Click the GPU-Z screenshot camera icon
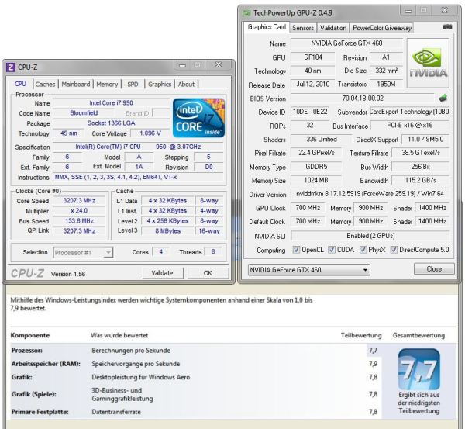This screenshot has width=465, height=429. 446,27
